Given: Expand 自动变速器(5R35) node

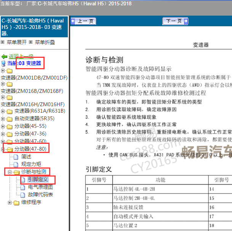Looking at the screenshot, I should click(x=3, y=119).
